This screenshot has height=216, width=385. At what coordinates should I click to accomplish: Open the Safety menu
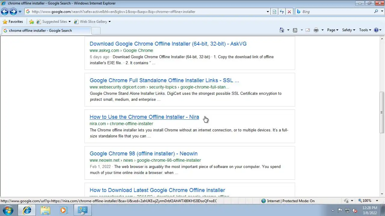click(349, 30)
